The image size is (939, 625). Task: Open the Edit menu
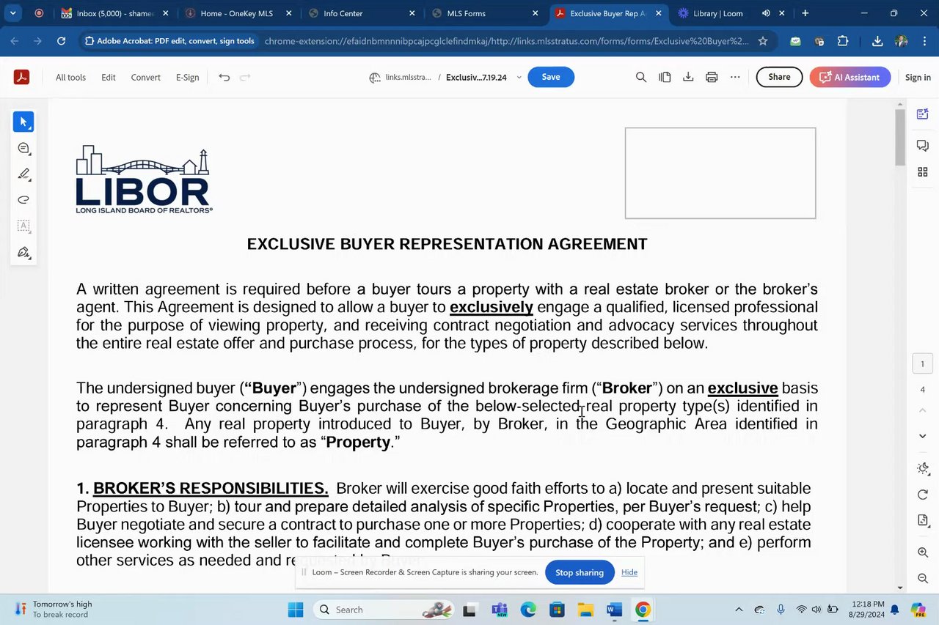[109, 77]
